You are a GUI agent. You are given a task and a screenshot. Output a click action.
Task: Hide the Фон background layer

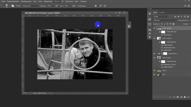[x=154, y=75]
